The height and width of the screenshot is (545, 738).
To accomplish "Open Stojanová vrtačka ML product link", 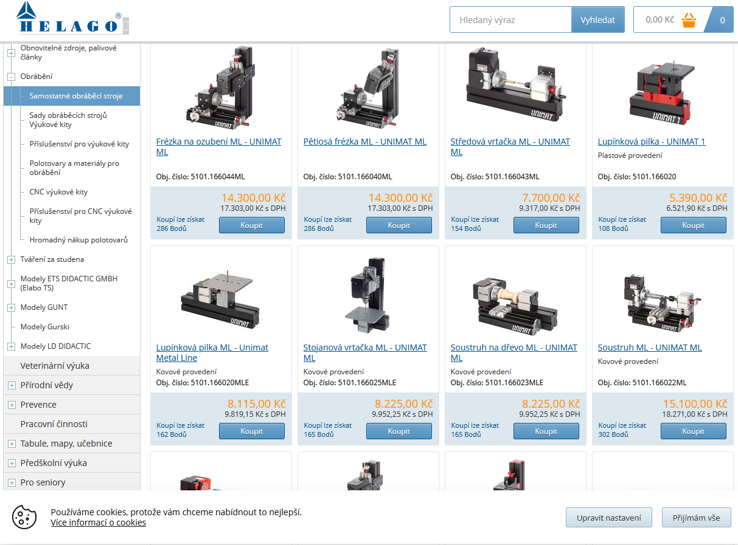I will point(365,352).
